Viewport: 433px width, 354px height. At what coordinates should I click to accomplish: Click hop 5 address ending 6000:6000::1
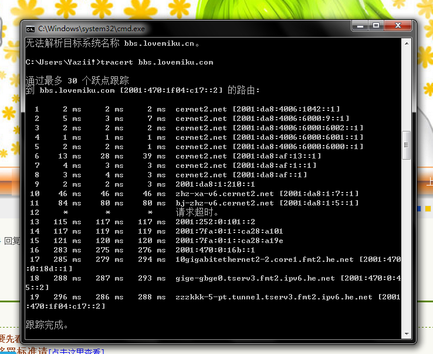tap(298, 147)
